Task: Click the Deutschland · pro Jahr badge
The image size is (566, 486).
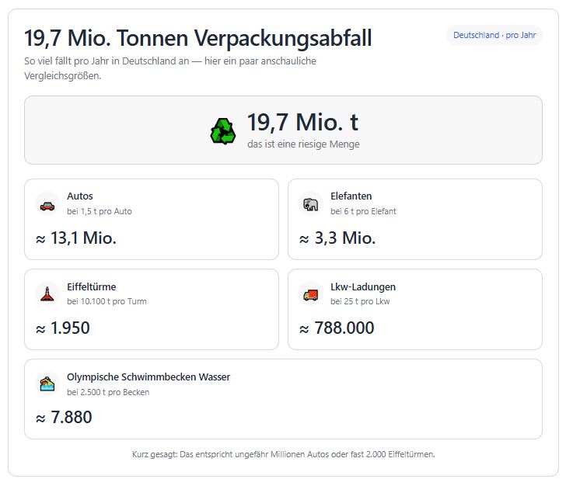Action: coord(494,36)
